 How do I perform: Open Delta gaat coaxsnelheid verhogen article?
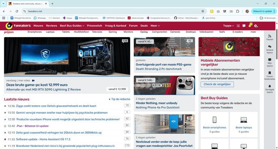pos(59,133)
